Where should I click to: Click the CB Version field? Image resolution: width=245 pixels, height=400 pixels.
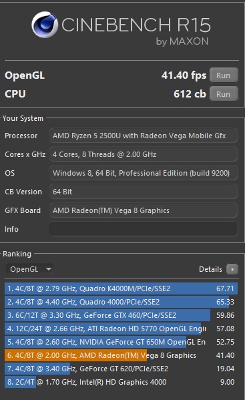[144, 192]
